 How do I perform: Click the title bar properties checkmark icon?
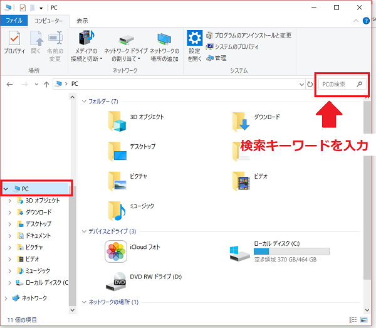pyautogui.click(x=23, y=8)
